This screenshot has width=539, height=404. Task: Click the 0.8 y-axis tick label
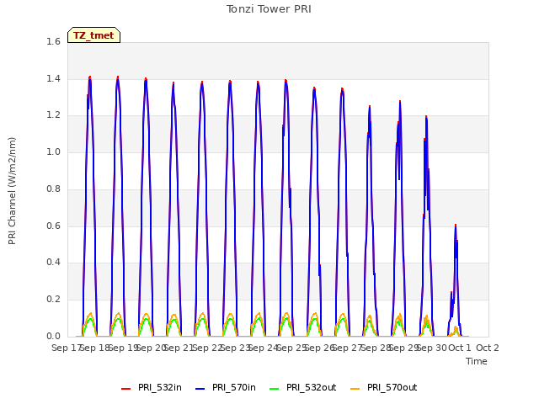pos(53,189)
